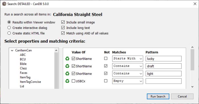Click the recycle icon on the draft row
Viewport: 199px width, 104px height.
67,66
